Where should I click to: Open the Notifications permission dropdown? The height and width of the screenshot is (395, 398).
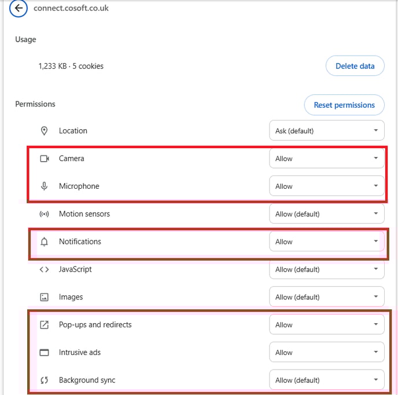point(327,242)
